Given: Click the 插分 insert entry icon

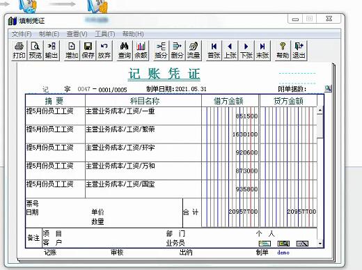Looking at the screenshot, I should pyautogui.click(x=161, y=50).
